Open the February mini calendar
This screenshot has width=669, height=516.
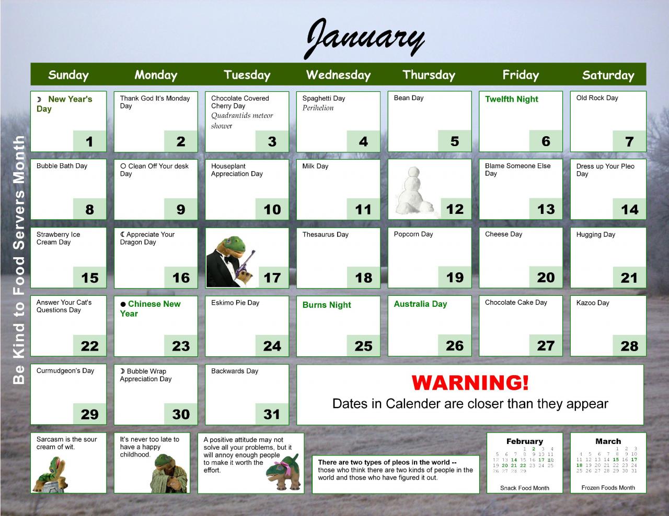point(524,463)
